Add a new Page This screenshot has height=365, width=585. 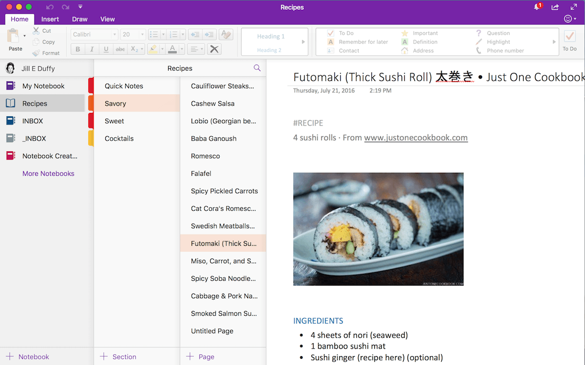[200, 357]
